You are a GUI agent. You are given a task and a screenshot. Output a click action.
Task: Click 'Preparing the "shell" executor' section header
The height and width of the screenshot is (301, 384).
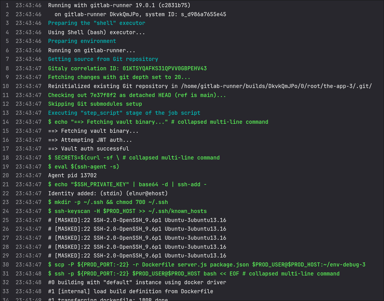pos(97,23)
